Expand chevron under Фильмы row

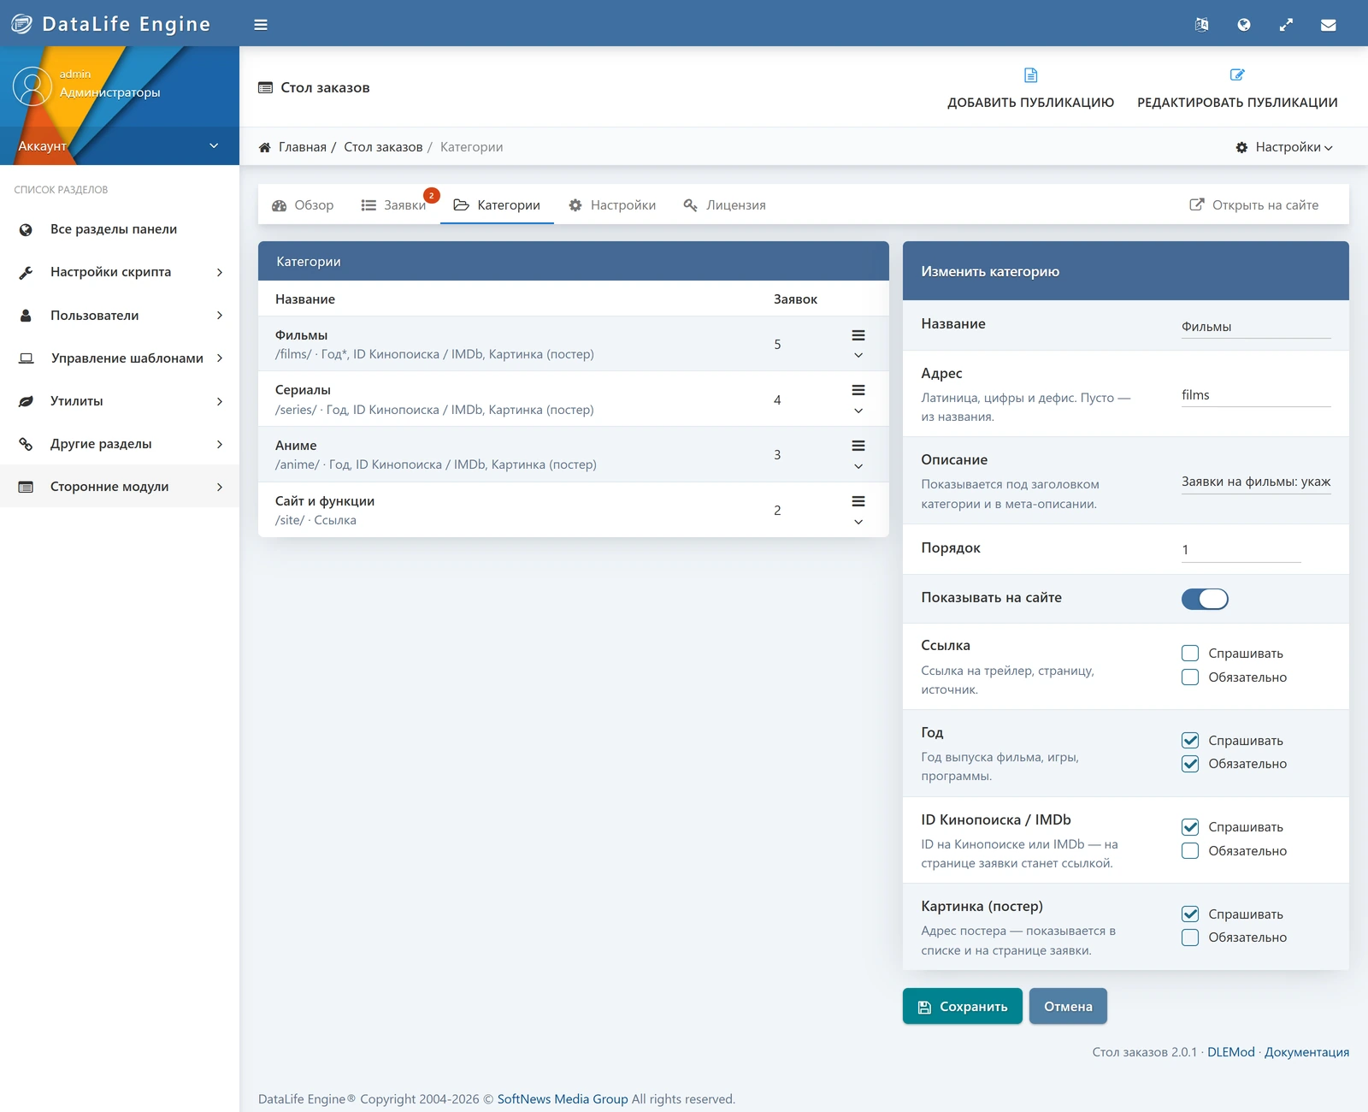coord(858,355)
